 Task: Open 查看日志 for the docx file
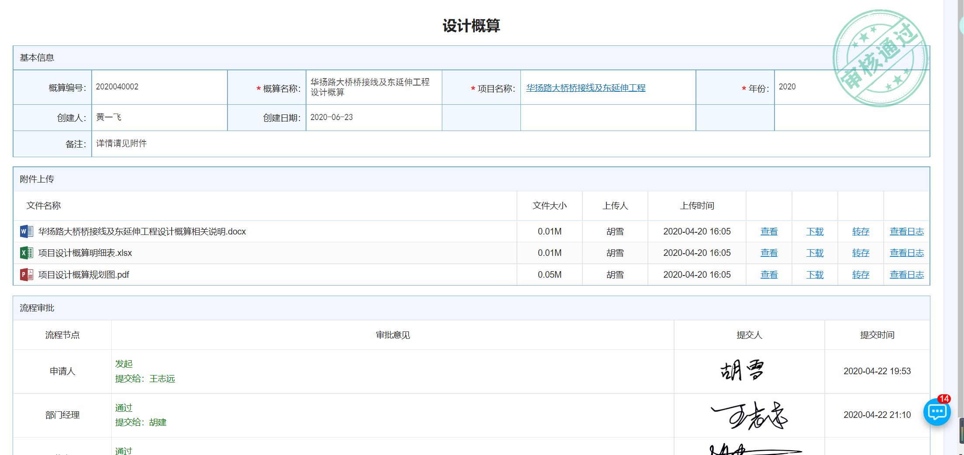click(x=906, y=231)
